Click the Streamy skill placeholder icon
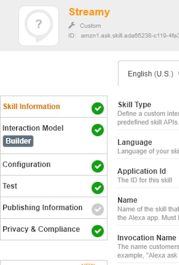This screenshot has width=179, height=265. point(39,26)
